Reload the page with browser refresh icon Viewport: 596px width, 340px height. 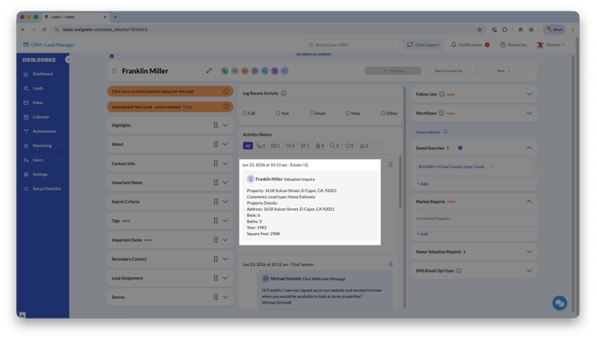pyautogui.click(x=44, y=29)
